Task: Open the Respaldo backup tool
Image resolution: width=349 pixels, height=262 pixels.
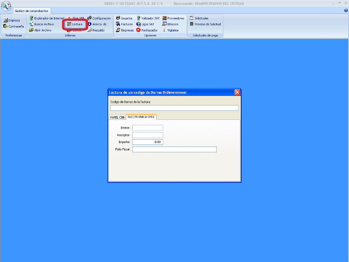Action: [90, 30]
